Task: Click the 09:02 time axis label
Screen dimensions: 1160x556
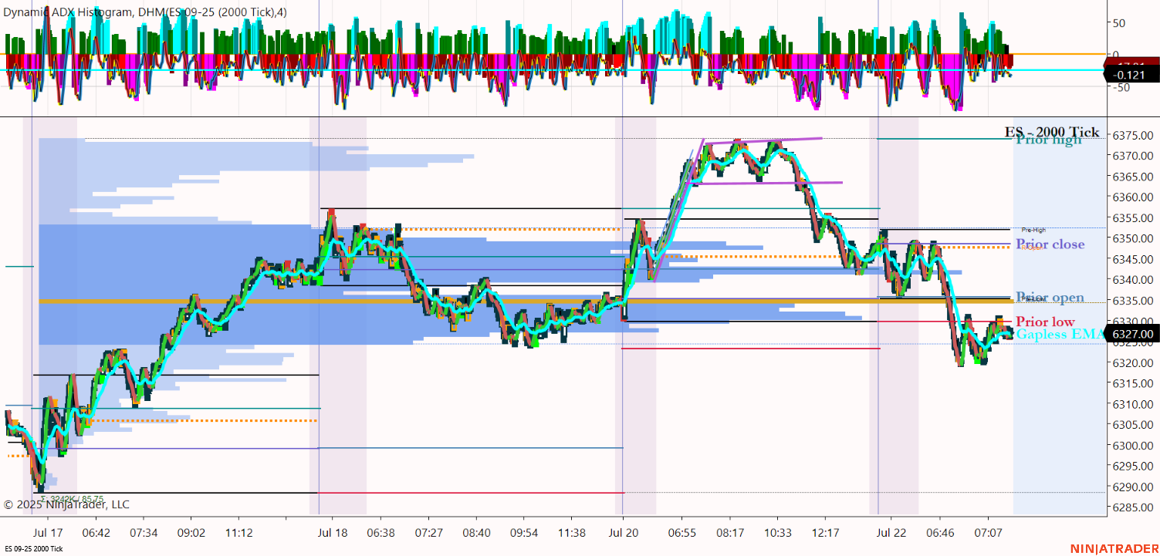Action: 191,533
